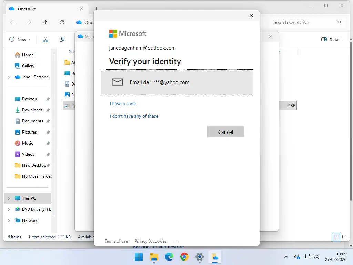Click the OneDrive cloud icon in the system tray
The image size is (353, 265).
point(297,257)
